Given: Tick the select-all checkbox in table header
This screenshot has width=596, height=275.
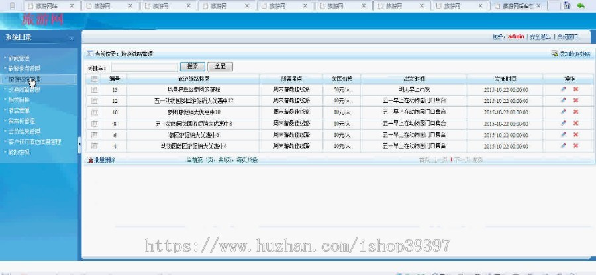Looking at the screenshot, I should pyautogui.click(x=95, y=79).
